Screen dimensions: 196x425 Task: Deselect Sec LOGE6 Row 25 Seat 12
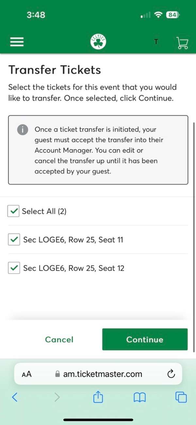pyautogui.click(x=13, y=268)
